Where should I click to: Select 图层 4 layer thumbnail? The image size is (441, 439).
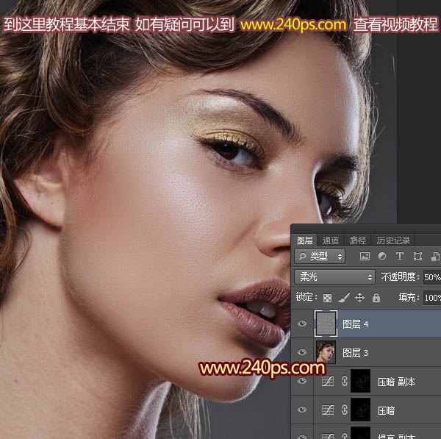(326, 324)
